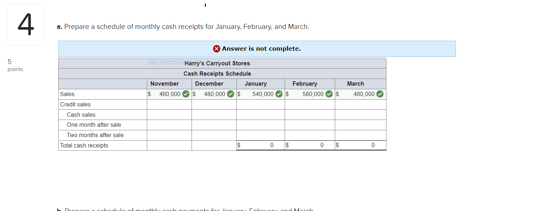Click January One month after sale cell
Image resolution: width=535 pixels, height=211 pixels.
[261, 125]
